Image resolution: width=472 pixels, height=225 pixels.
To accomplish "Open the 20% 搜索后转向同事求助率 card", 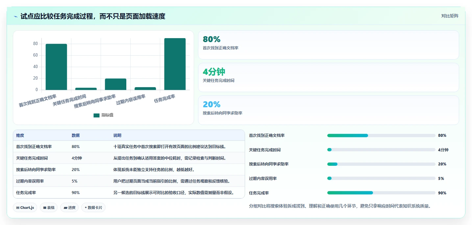I will (x=328, y=110).
